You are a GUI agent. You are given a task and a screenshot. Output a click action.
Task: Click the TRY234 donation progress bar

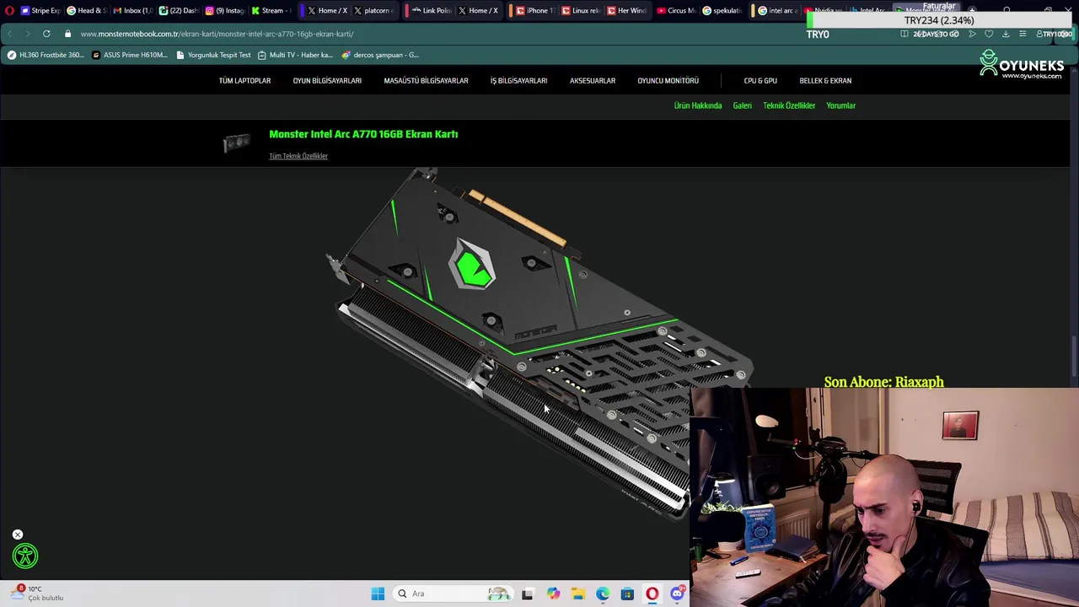coord(938,20)
